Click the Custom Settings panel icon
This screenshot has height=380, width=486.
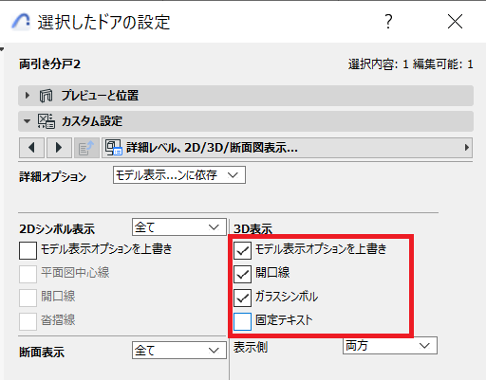tap(47, 121)
